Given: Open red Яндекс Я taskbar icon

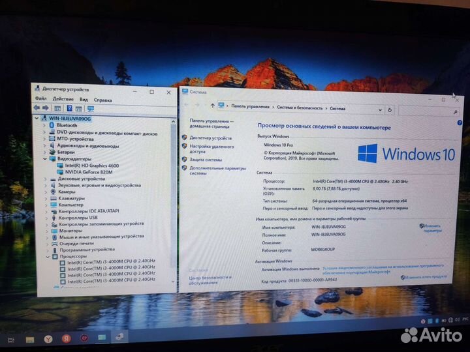Looking at the screenshot, I should [67, 338].
